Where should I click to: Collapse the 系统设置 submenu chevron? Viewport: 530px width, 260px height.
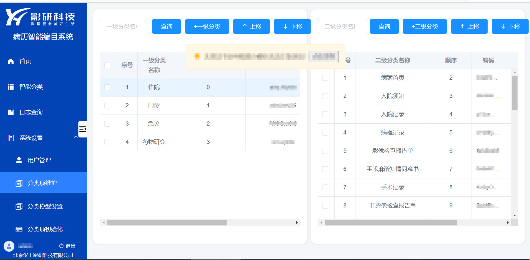pos(76,137)
